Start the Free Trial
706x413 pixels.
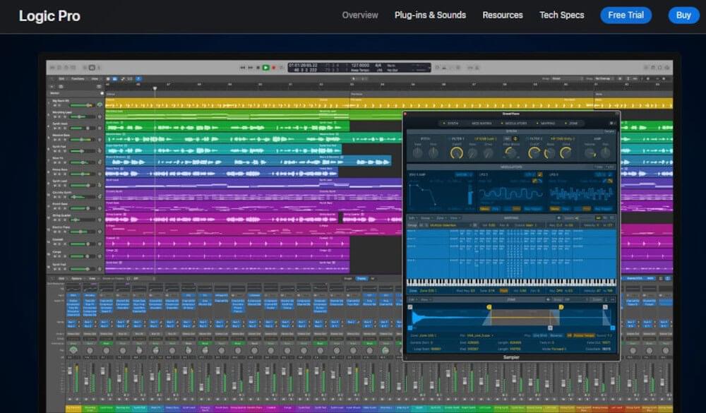[x=626, y=15]
